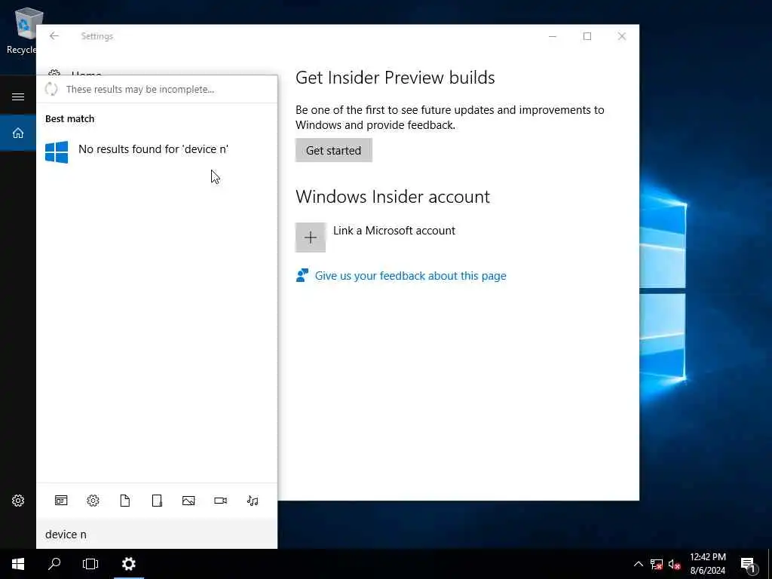772x579 pixels.
Task: Click the Windows logo beside the no-results message
Action: click(x=57, y=152)
